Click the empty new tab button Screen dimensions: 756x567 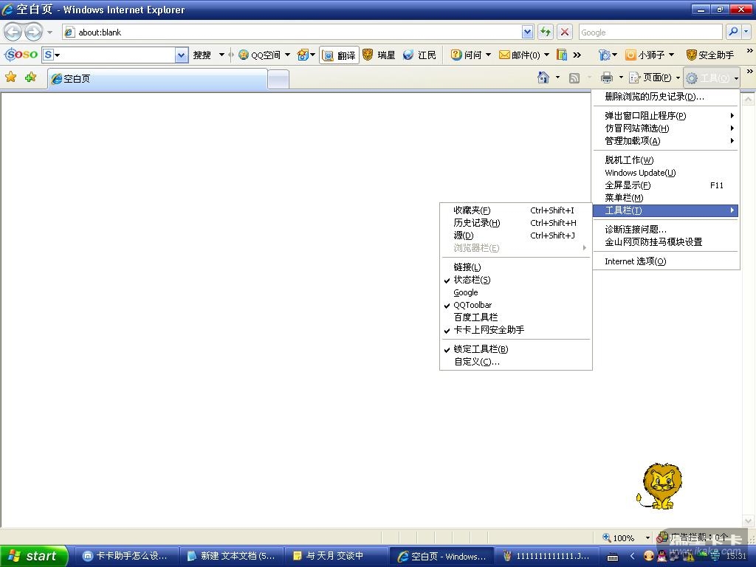point(278,79)
